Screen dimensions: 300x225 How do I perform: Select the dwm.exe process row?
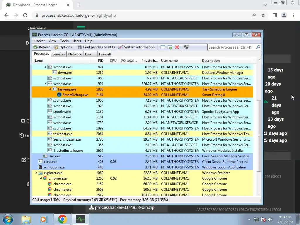142,73
